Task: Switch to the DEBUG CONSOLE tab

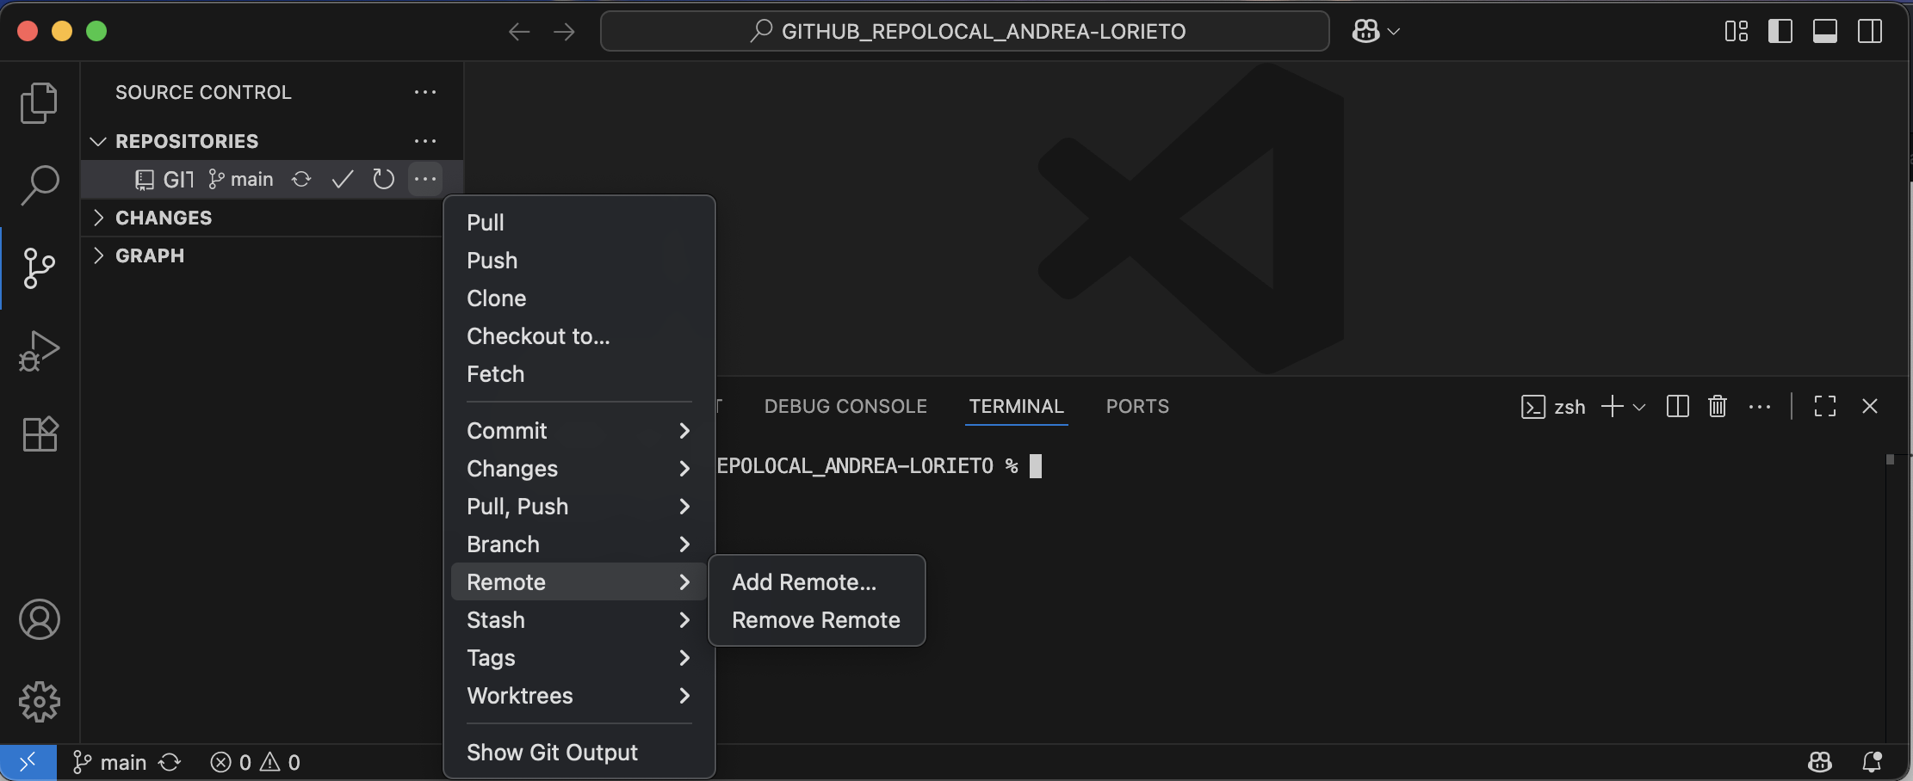Action: click(845, 406)
